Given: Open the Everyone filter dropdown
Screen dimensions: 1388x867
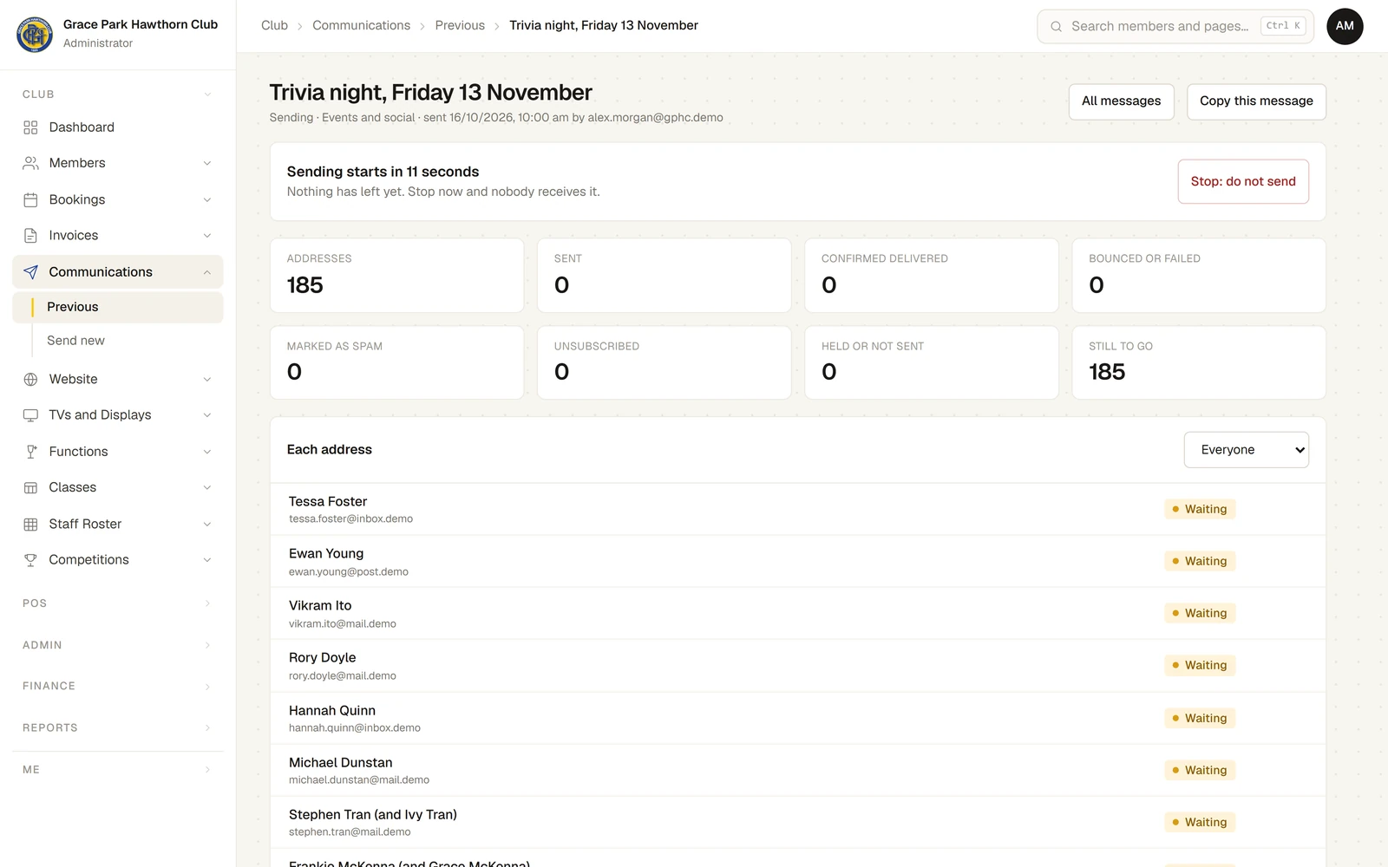Looking at the screenshot, I should tap(1246, 450).
